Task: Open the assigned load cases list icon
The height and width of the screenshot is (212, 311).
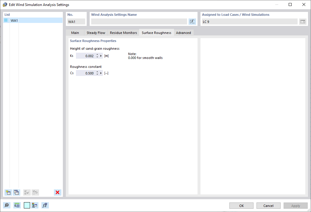Action: [x=303, y=22]
